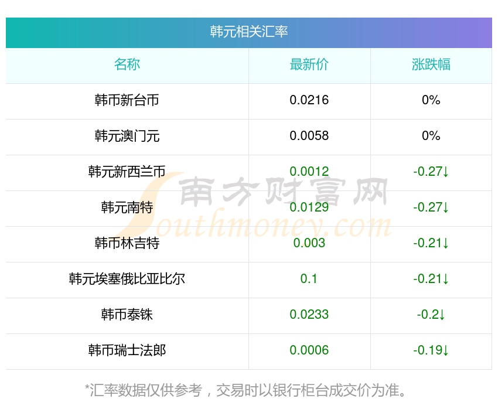Select the 韩元新西兰币 row name
The image size is (498, 409).
pos(127,172)
